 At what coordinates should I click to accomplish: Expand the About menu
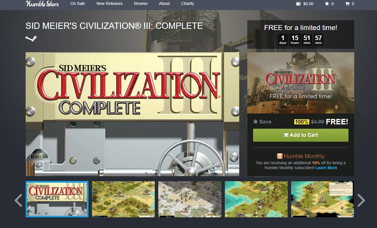coord(164,4)
